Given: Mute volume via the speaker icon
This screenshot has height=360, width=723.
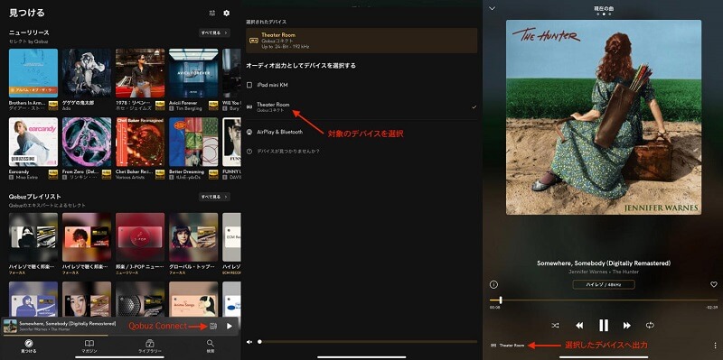Looking at the screenshot, I should (249, 342).
